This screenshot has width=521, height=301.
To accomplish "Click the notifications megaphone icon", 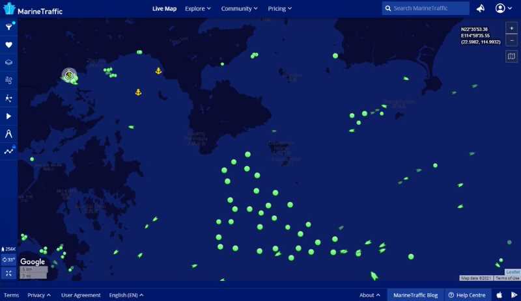I will pyautogui.click(x=481, y=8).
